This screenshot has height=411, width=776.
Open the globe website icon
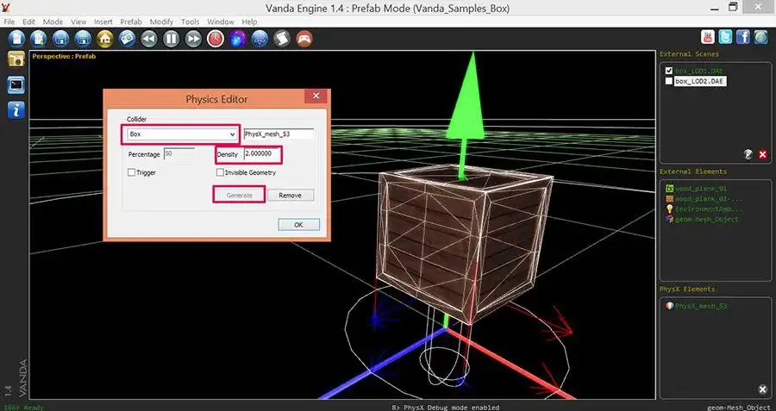coord(760,37)
